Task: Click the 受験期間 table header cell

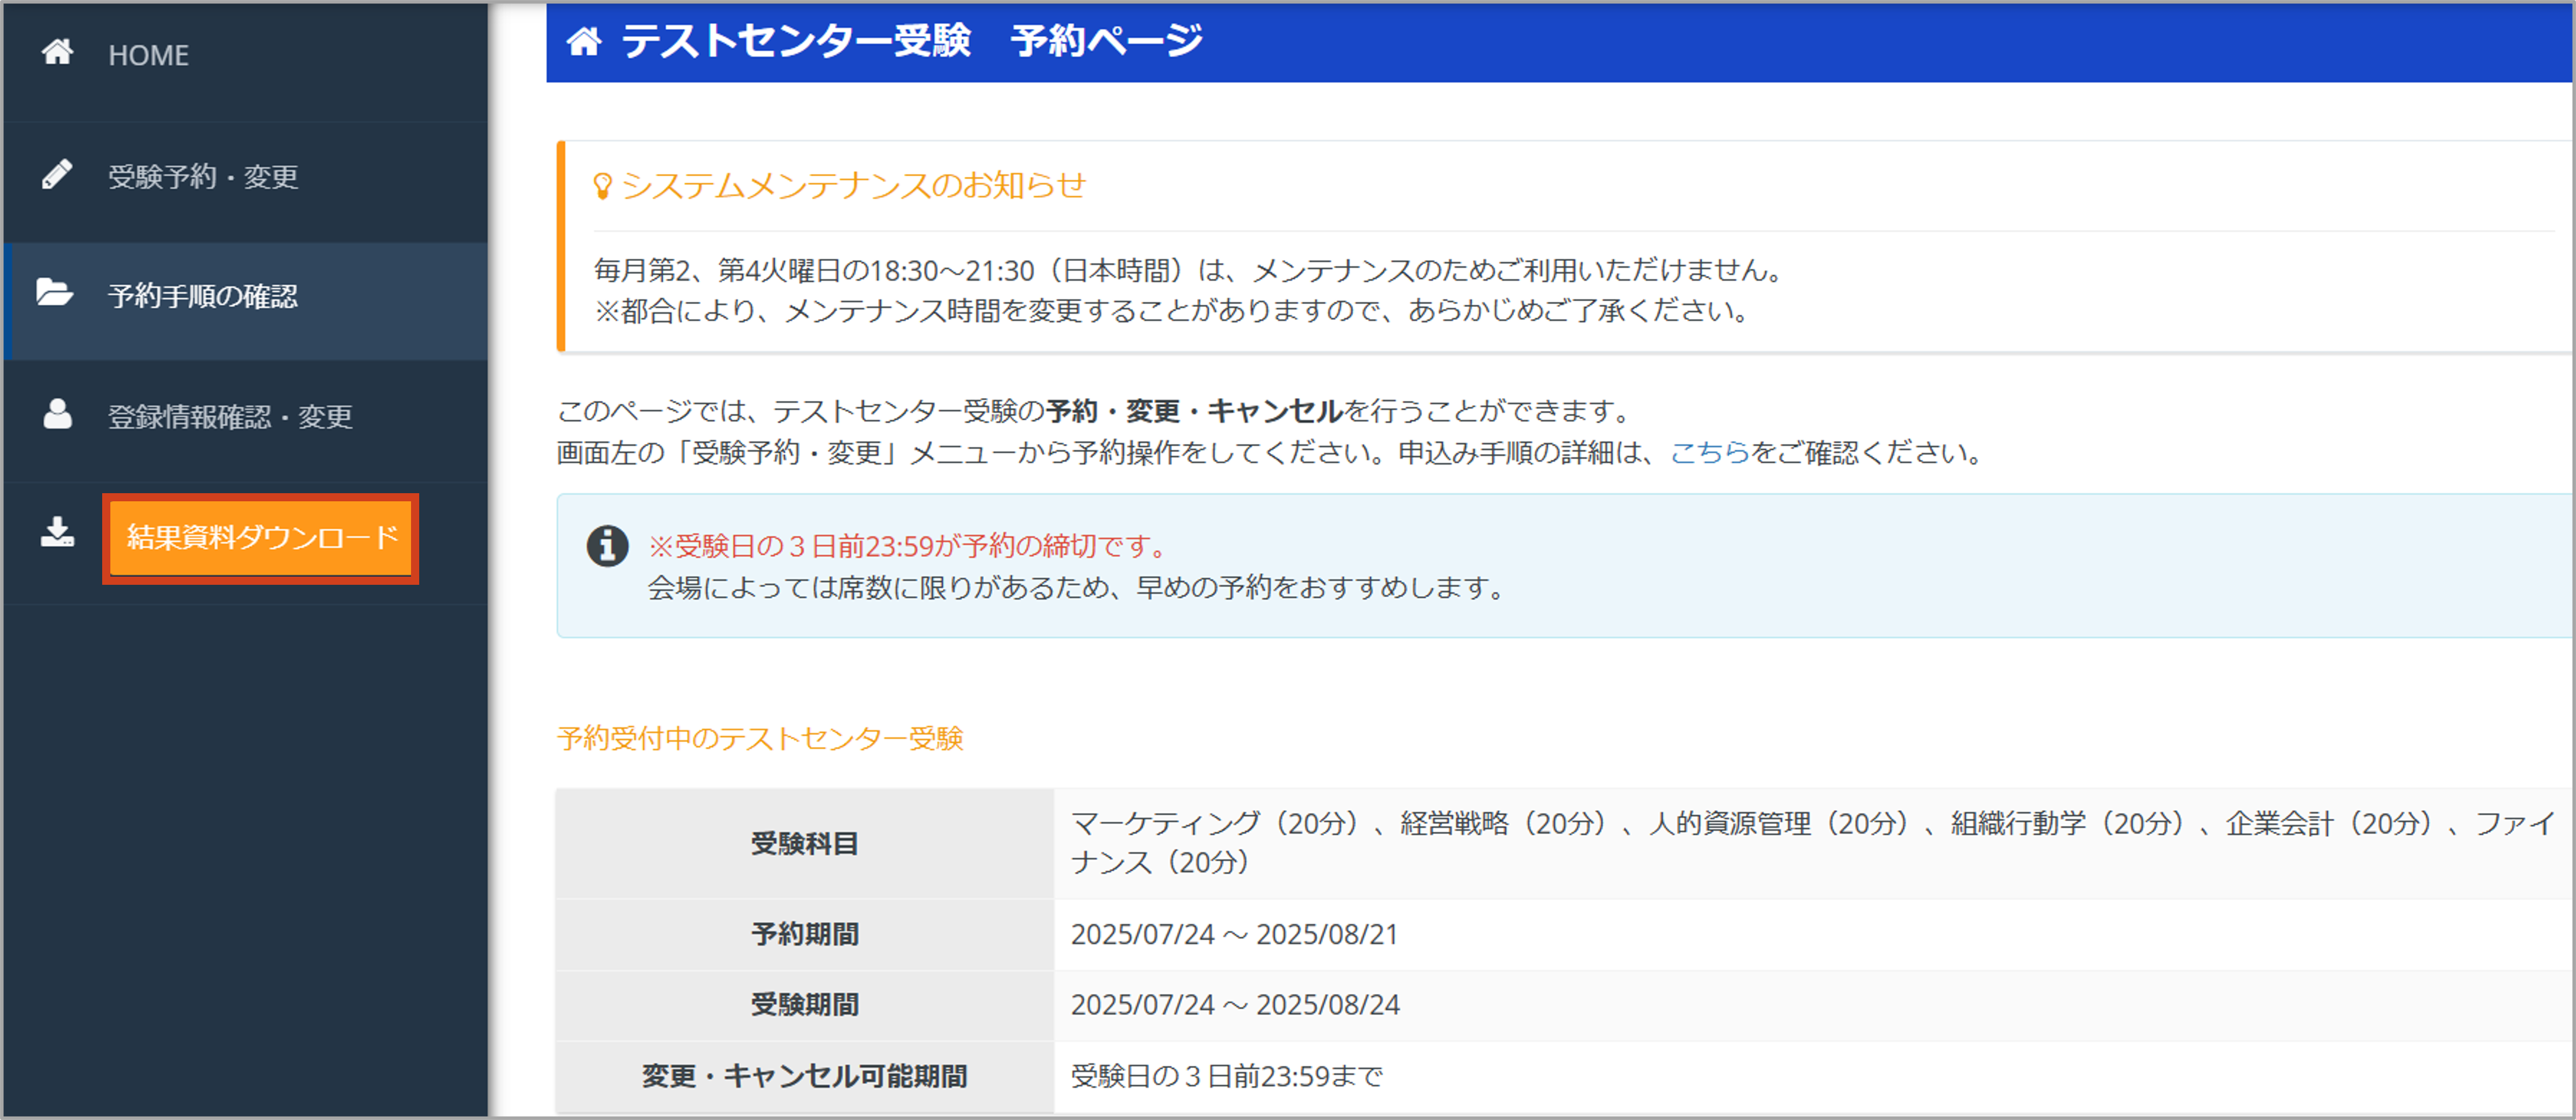Action: coord(805,1005)
